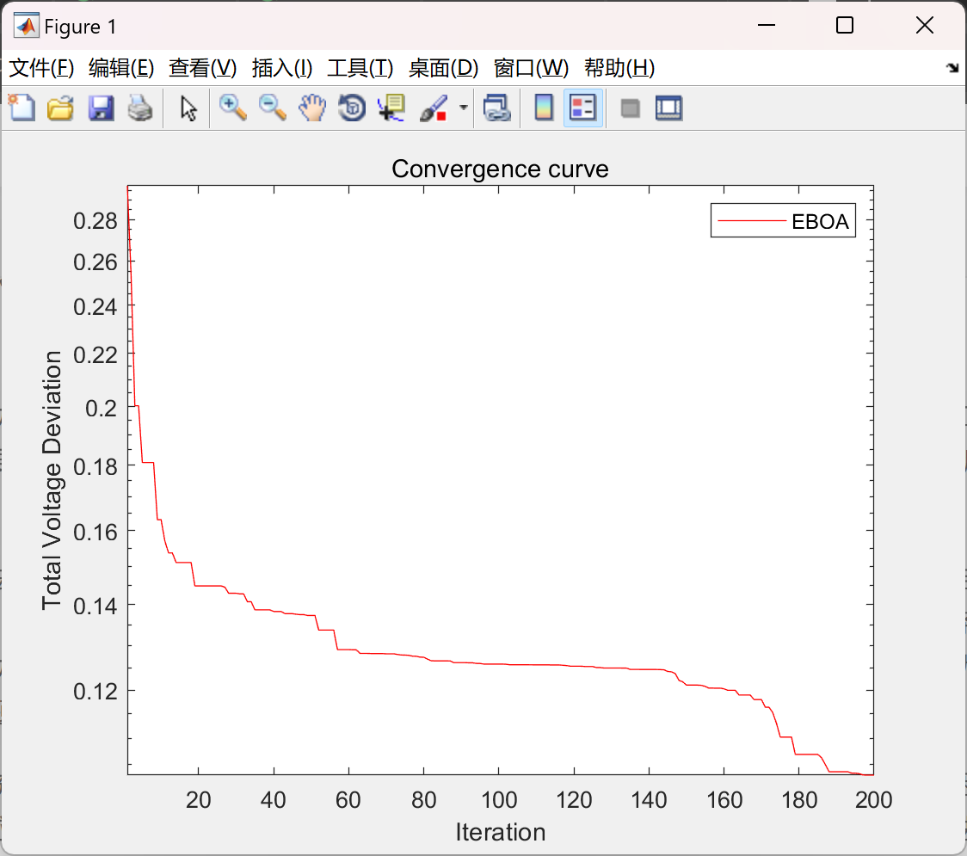Click the 0.2 y-axis tick label
Viewport: 967px width, 856px height.
(x=102, y=408)
